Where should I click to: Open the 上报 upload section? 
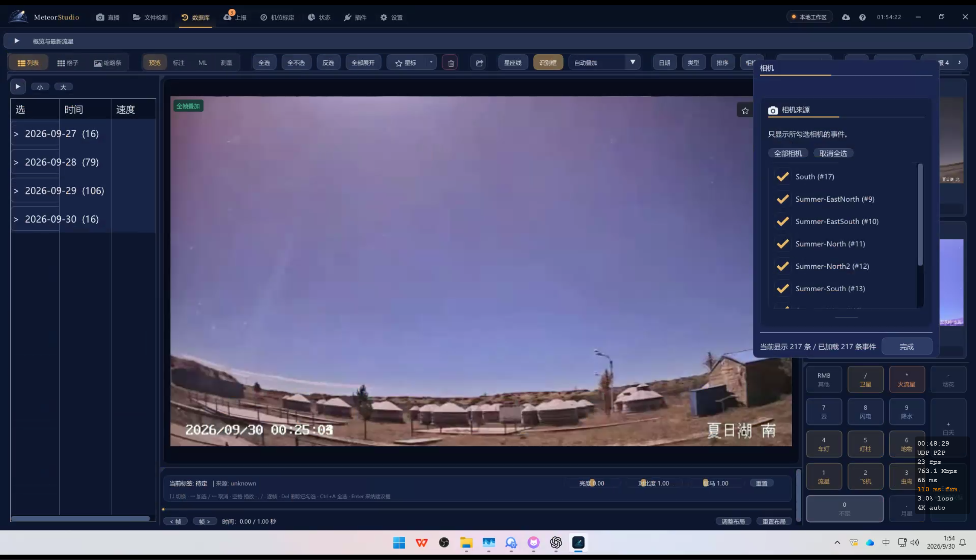pos(235,17)
